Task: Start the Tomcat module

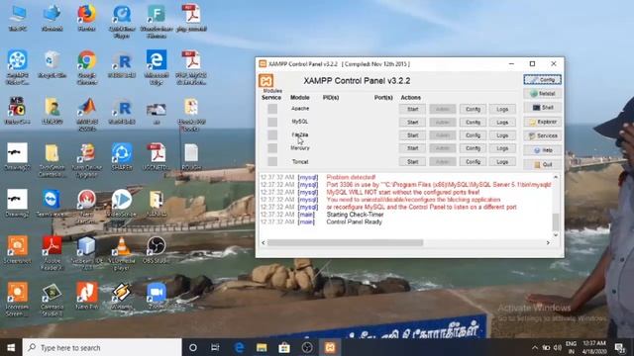Action: [x=412, y=161]
